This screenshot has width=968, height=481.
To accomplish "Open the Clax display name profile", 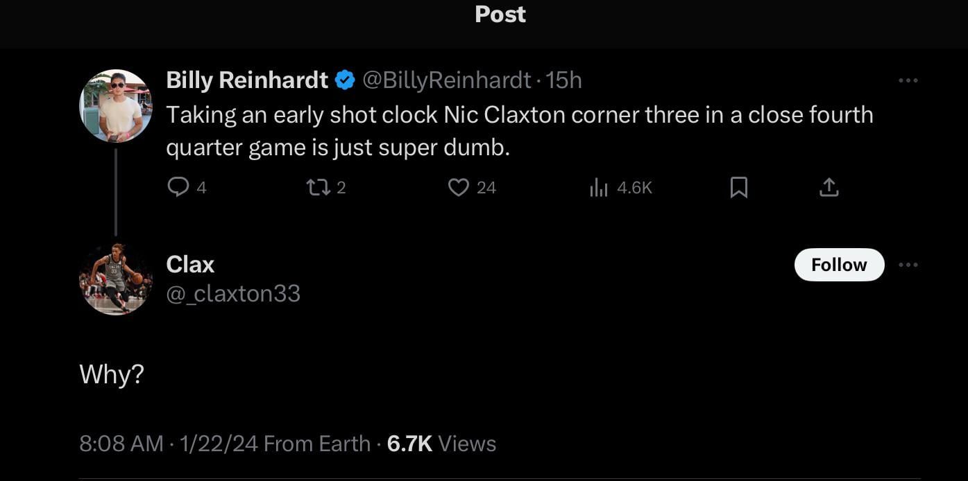I will coord(190,264).
